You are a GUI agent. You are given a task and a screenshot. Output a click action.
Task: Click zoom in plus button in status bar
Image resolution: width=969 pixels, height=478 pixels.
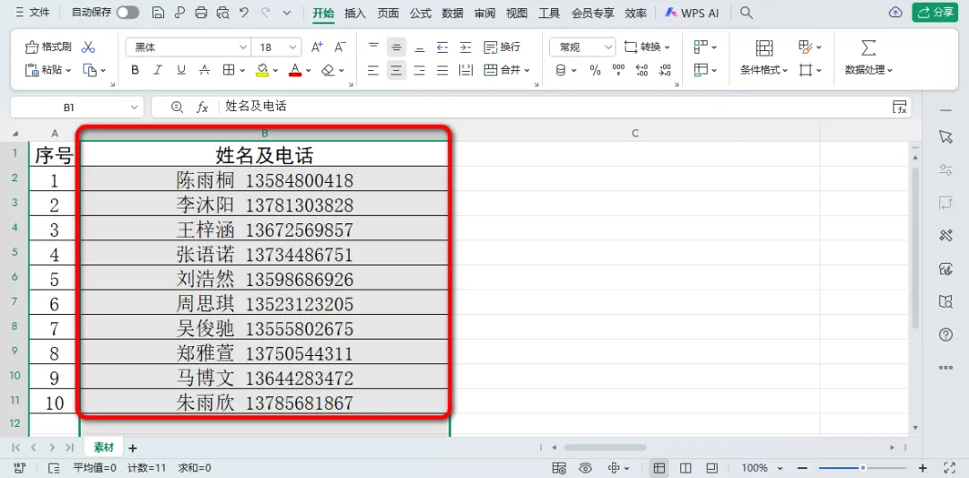click(923, 467)
